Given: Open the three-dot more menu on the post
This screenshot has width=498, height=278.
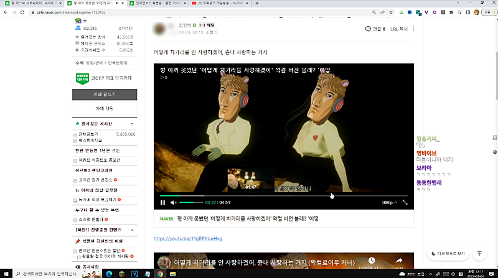Looking at the screenshot, I should 413,29.
